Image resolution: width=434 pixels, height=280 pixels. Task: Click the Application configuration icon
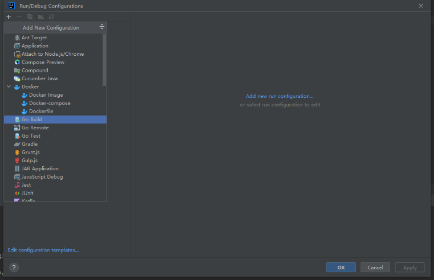click(x=17, y=46)
